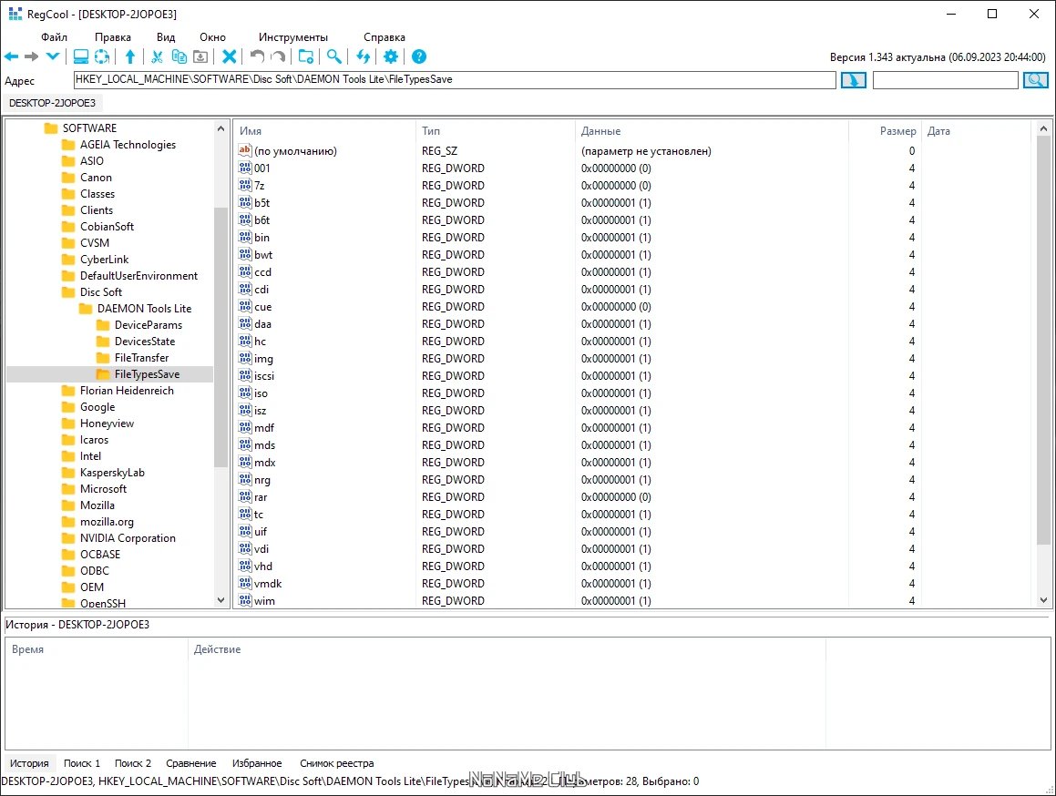Viewport: 1056px width, 796px height.
Task: Switch to the Сравнение tab
Action: pos(191,763)
